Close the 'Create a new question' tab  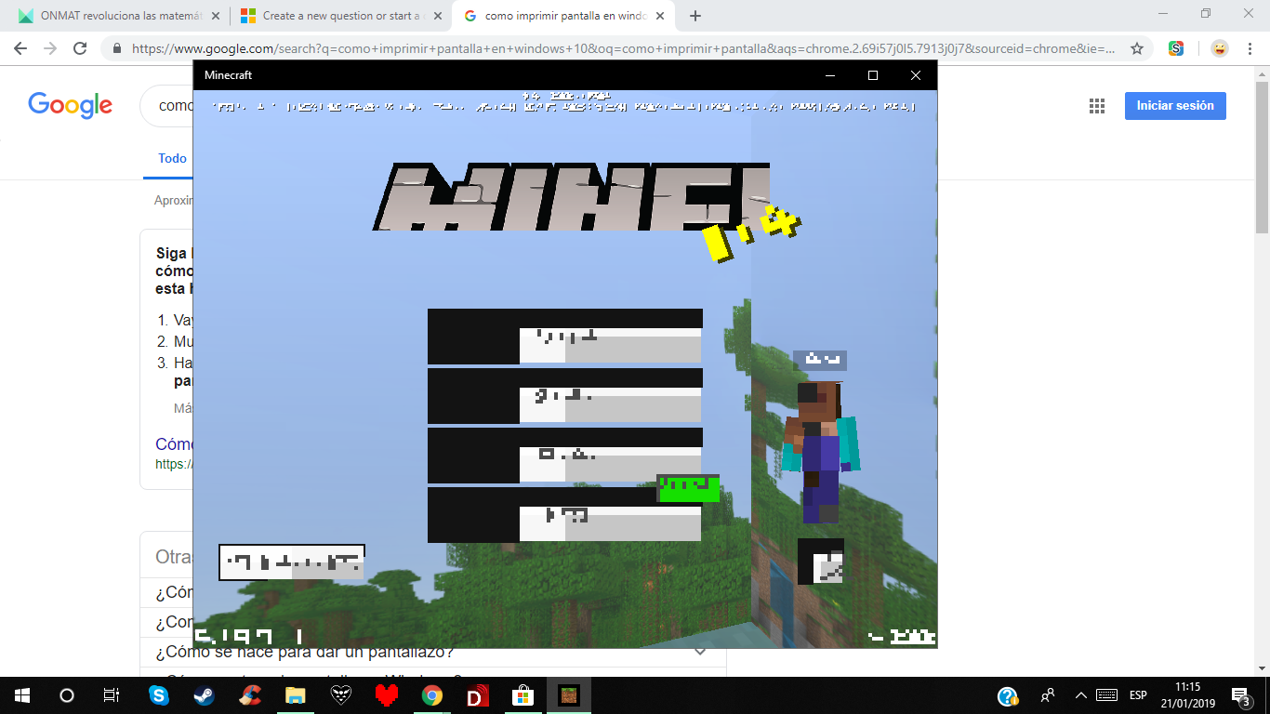(438, 16)
